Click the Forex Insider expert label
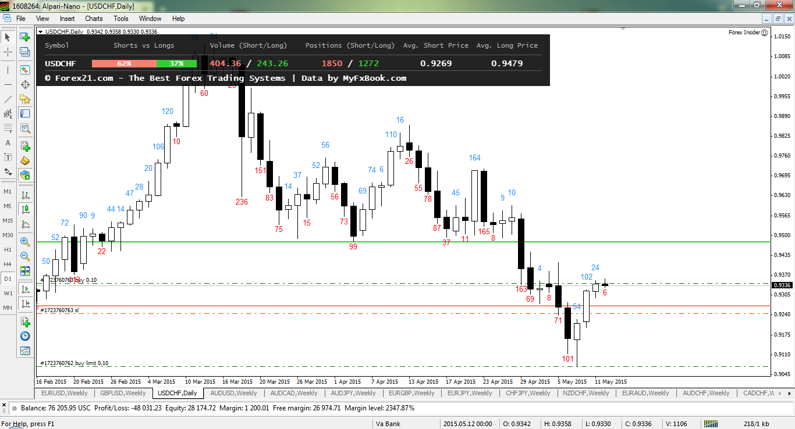This screenshot has height=429, width=795. [x=748, y=33]
